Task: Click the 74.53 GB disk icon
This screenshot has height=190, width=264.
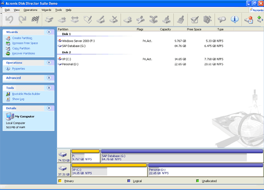Action: 63,155
